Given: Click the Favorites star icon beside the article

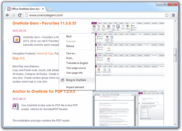Looking at the screenshot, I should click(17, 39).
